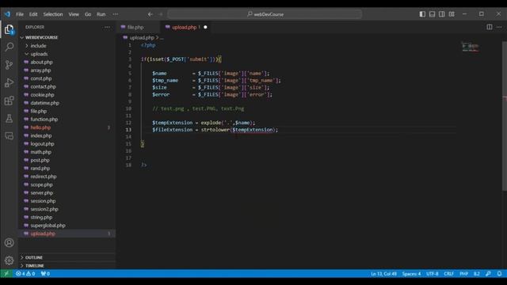Image resolution: width=507 pixels, height=285 pixels.
Task: Toggle primary side bar visibility
Action: [422, 14]
